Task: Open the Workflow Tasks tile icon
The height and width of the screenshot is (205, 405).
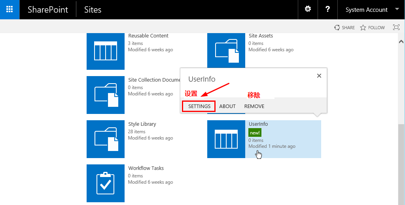Action: [x=106, y=183]
